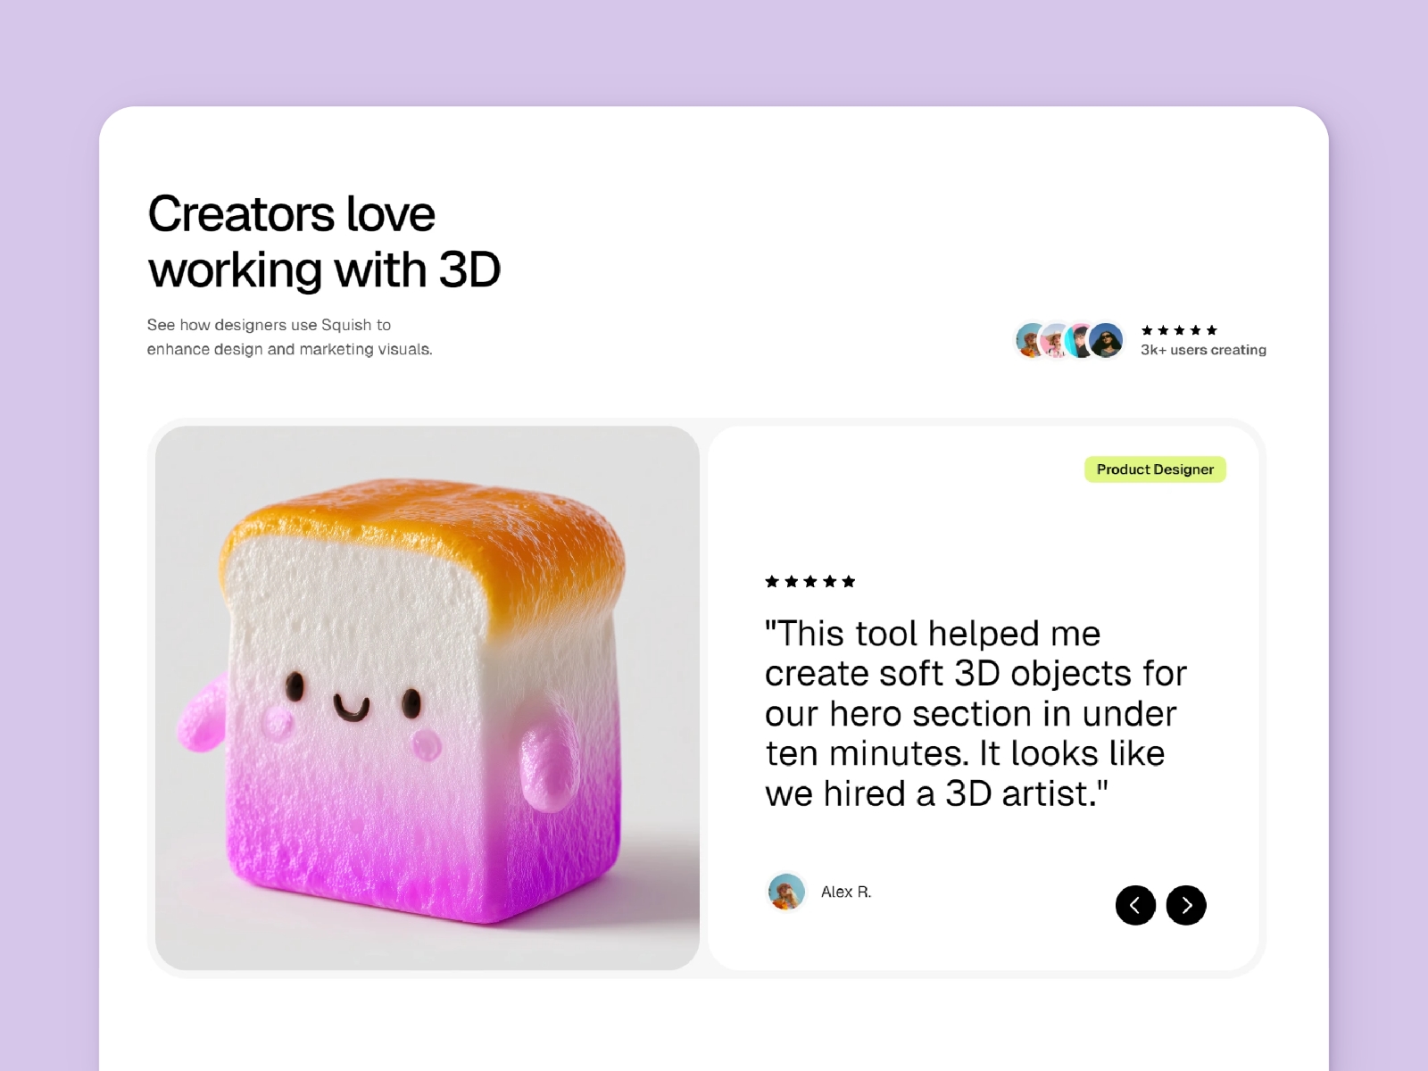Select the white cowboy hat user avatar
Viewport: 1428px width, 1071px height.
click(1056, 340)
